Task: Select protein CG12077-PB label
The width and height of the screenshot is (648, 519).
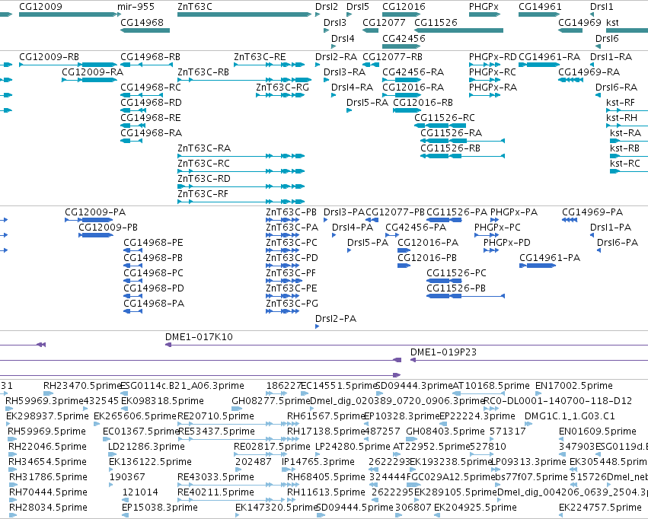Action: (x=395, y=212)
